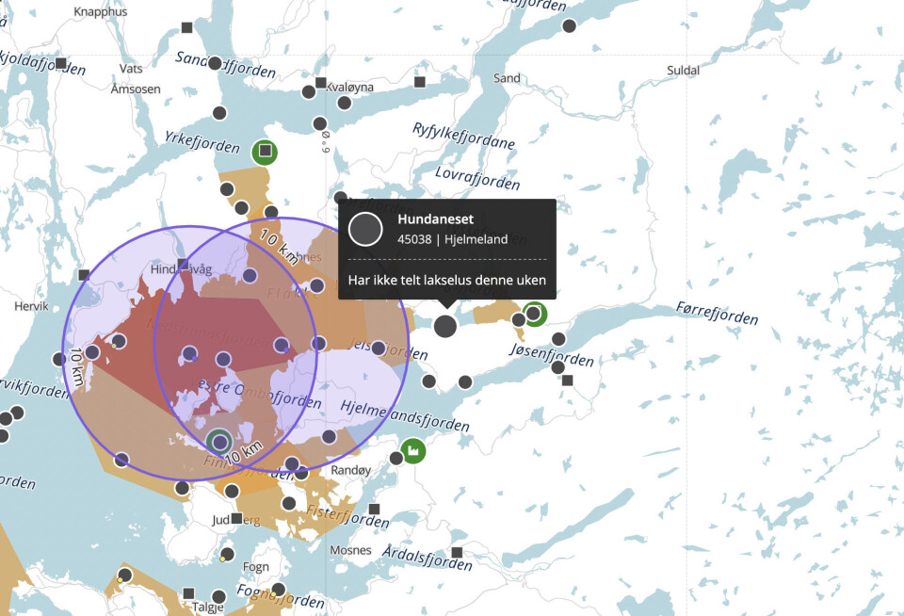Viewport: 904px width, 616px height.
Task: Click the square marker above Fisterfjorden label
Action: coord(374,509)
